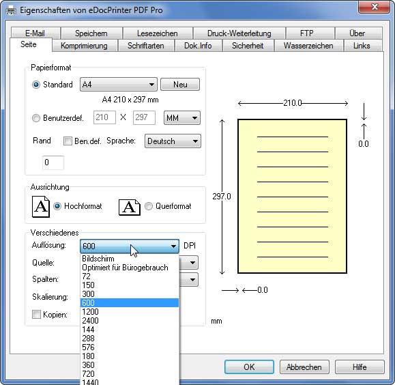Select the Hochformat radio button

click(57, 206)
